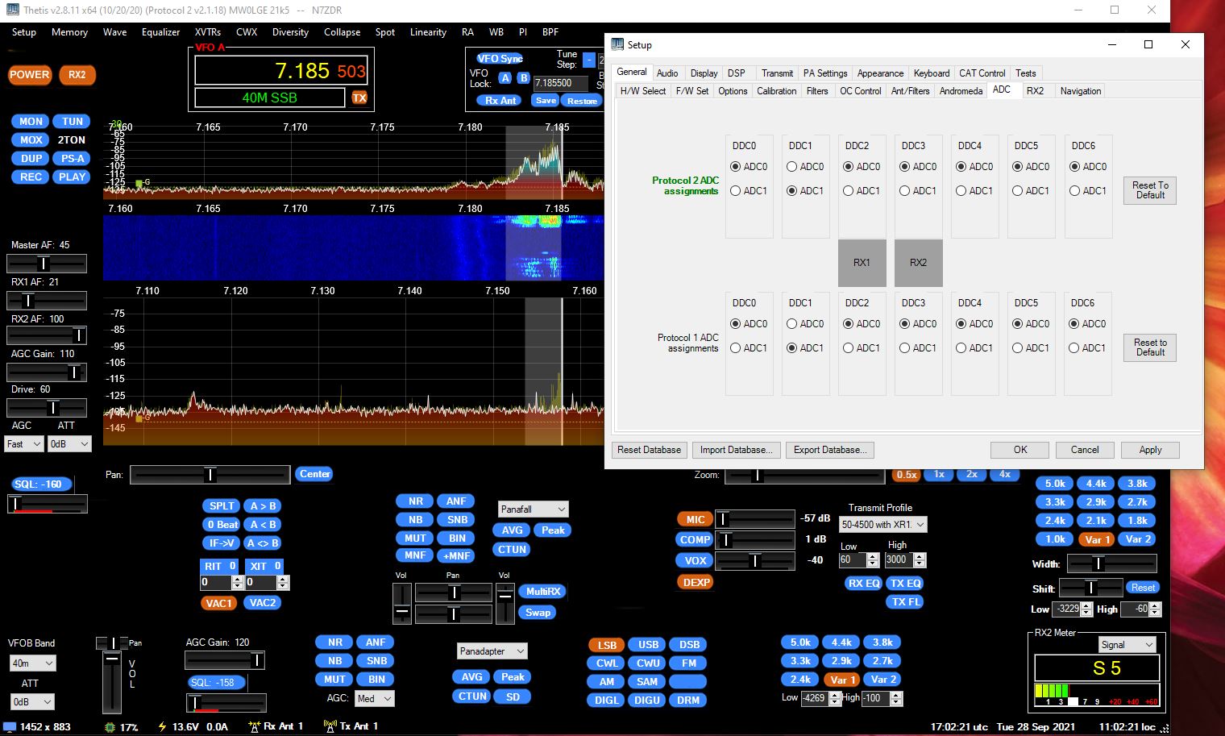Adjust the Master AF slider

[47, 264]
